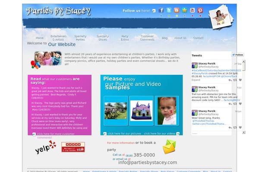Open the Contact menu item
Screen dimensions: 259x172
coord(198,38)
